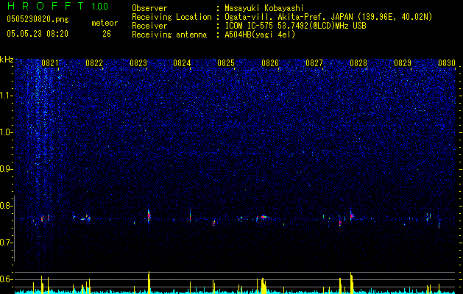Click the 0.7 frequency axis label
The image size is (463, 294).
[7, 243]
